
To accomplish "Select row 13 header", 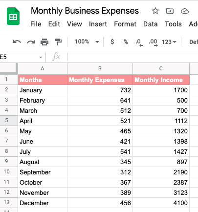I will [9, 203].
